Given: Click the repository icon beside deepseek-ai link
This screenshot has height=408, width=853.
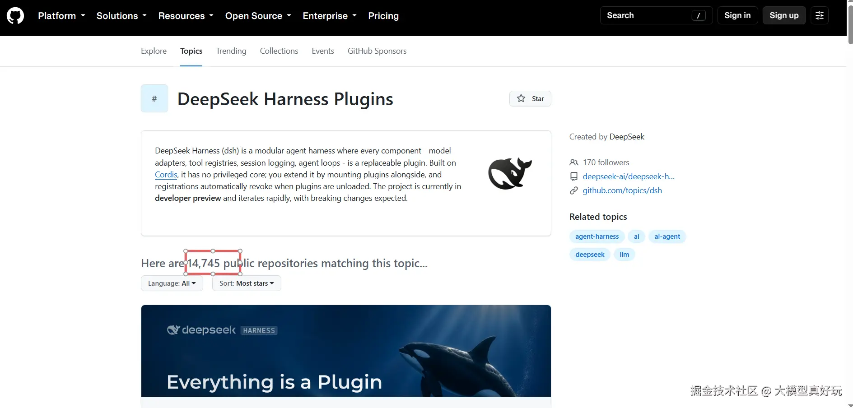Looking at the screenshot, I should pos(574,176).
